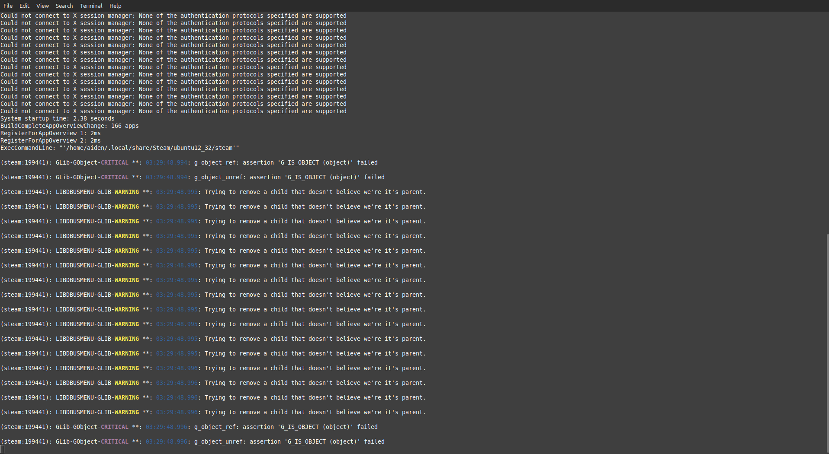Click the BuildCompleteAppOverviewChange line

click(69, 126)
